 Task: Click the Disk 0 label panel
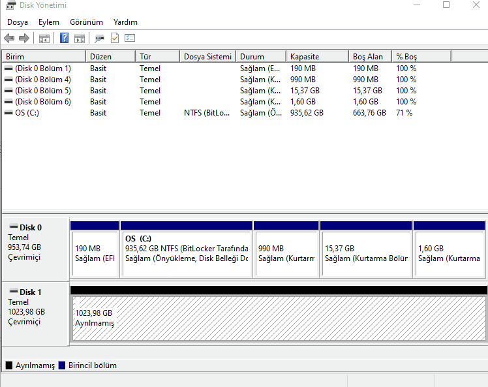coord(35,249)
